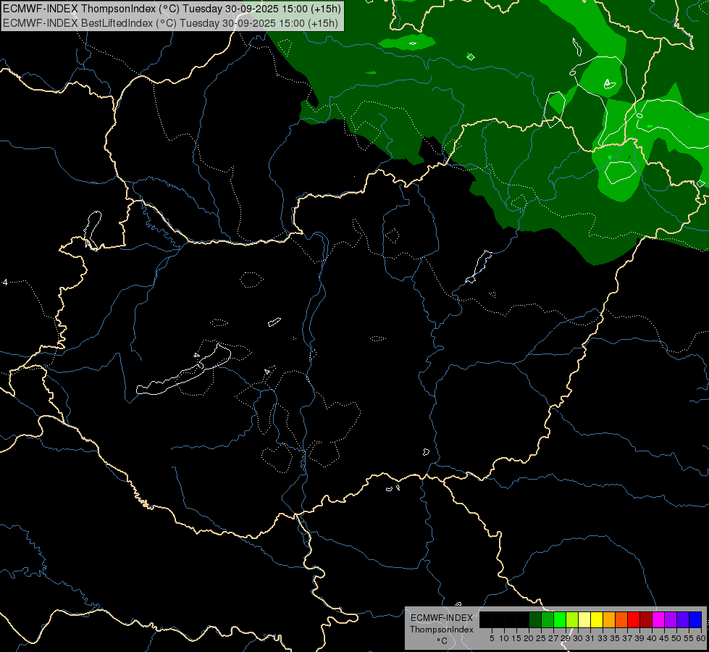Select the magenta 40–45 legend swatch
This screenshot has width=709, height=652.
click(658, 619)
